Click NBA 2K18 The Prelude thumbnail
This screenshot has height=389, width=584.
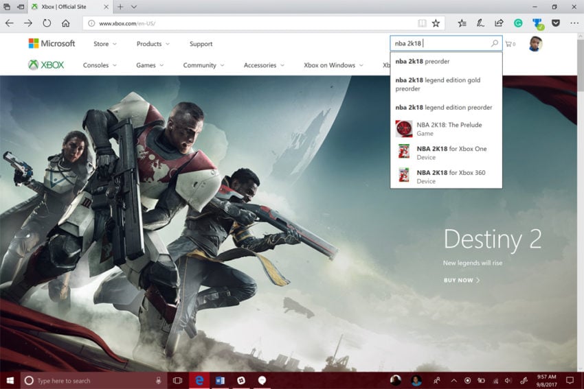pos(404,129)
